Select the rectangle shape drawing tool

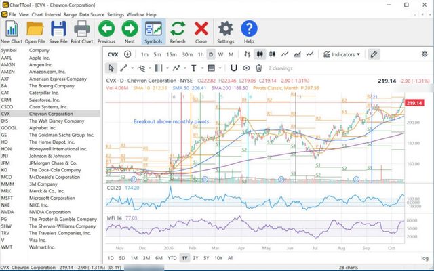pyautogui.click(x=211, y=68)
